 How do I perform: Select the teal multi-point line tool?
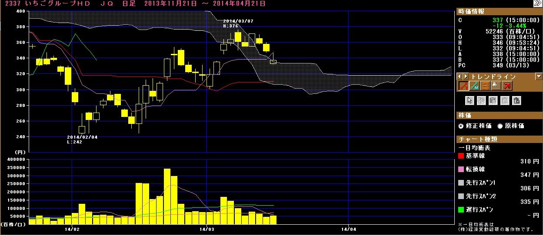474,86
